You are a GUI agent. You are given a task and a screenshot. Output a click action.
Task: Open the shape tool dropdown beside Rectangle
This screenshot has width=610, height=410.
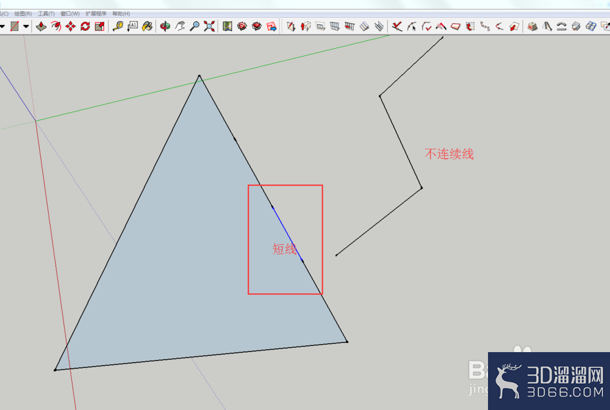coord(26,26)
